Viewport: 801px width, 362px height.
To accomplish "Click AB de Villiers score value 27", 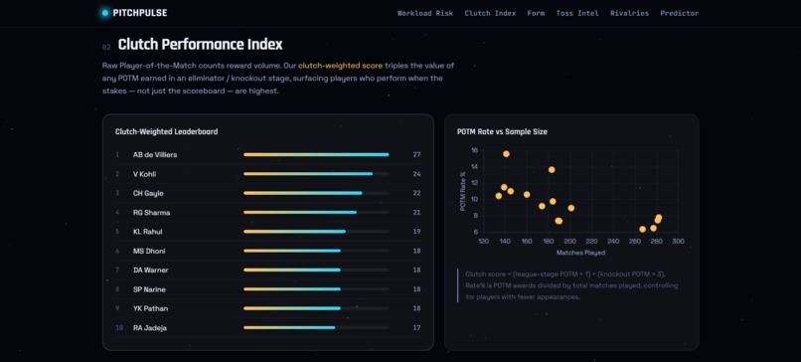I will [416, 154].
